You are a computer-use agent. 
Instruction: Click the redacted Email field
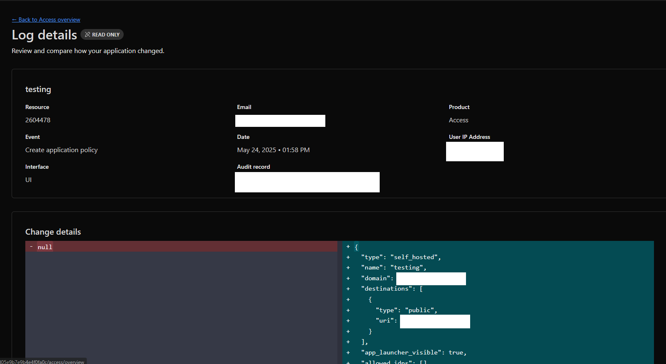[x=280, y=121]
